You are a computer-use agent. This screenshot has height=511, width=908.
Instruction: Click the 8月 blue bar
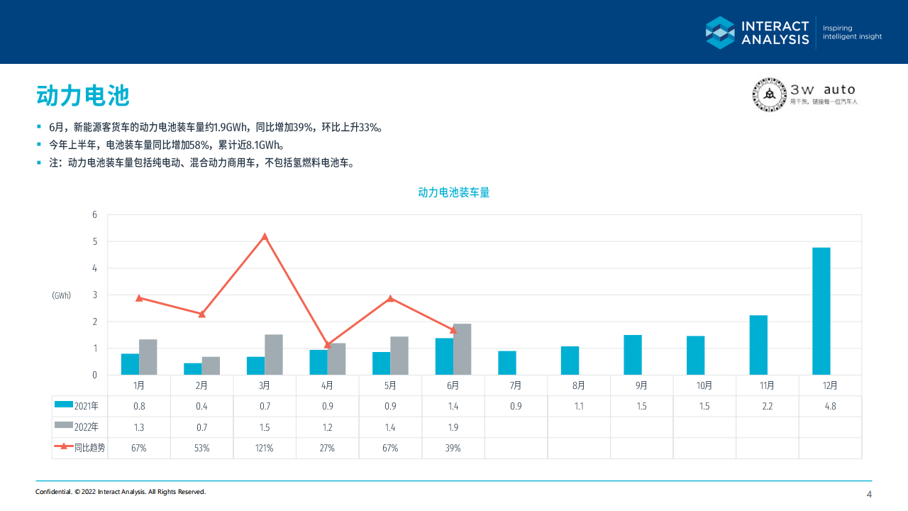click(x=570, y=361)
